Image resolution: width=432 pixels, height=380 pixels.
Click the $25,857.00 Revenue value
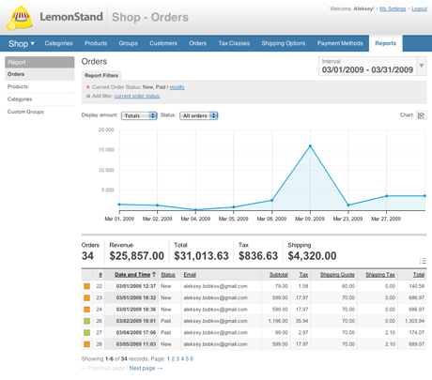tap(137, 256)
